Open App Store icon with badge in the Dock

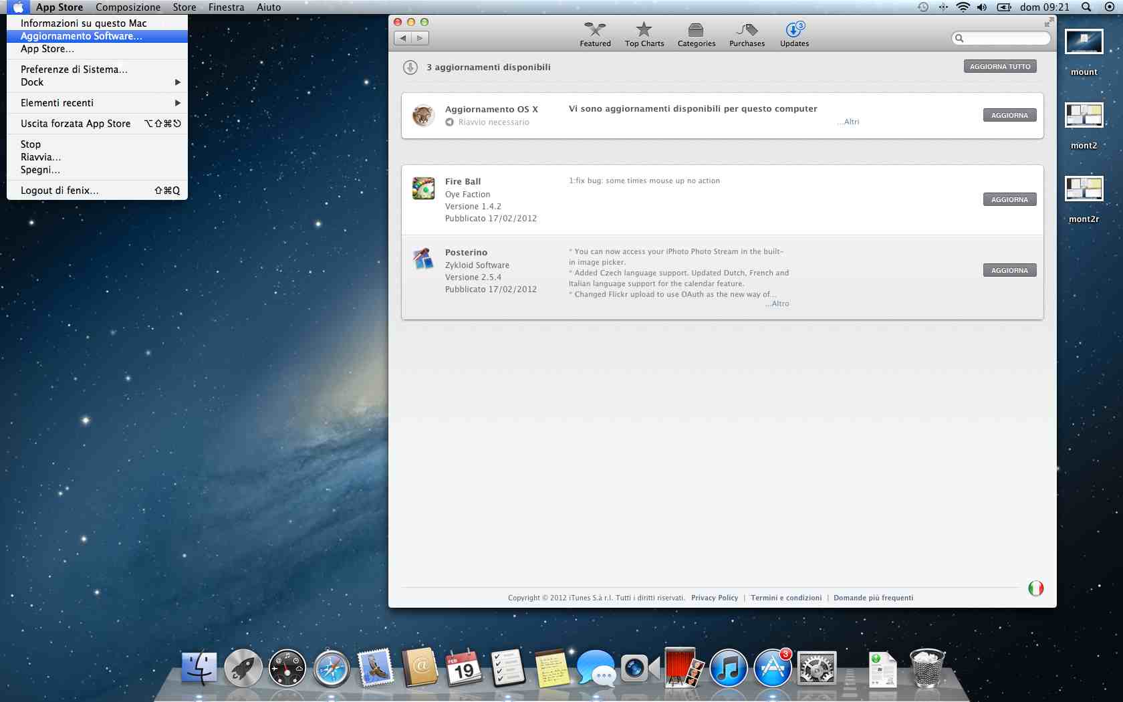773,667
